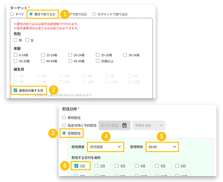223x182 pixels.
Task: Tick the 6日 delivery date checkbox
Action: point(177,166)
